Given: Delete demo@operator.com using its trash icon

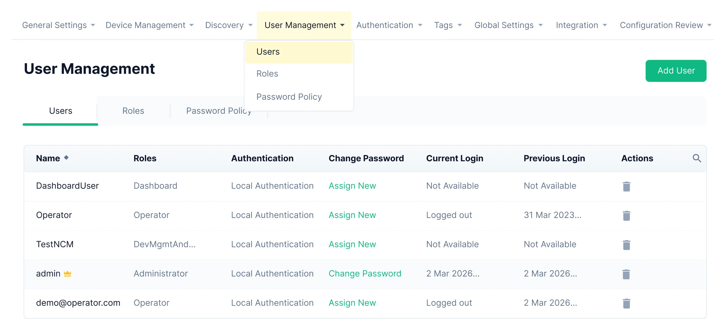Looking at the screenshot, I should pyautogui.click(x=626, y=303).
